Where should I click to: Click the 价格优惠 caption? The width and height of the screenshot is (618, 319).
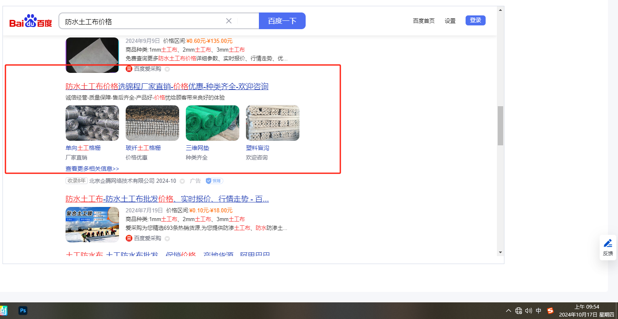(x=137, y=157)
